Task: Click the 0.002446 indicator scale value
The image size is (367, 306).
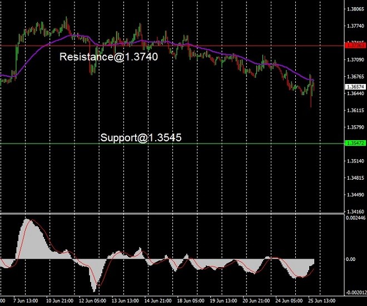Action: point(355,218)
